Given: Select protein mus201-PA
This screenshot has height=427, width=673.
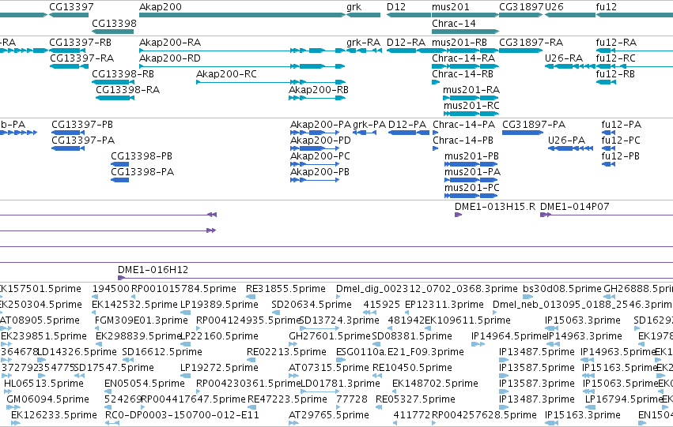Looking at the screenshot, I should (x=471, y=180).
